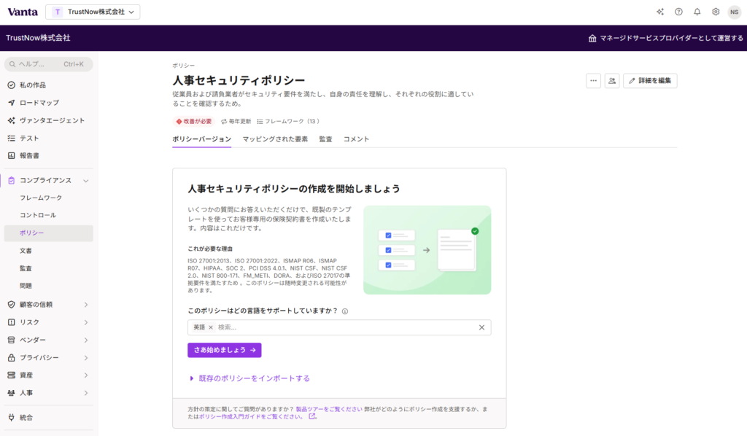Screen dimensions: 747x436
Task: Click the info icon beside language question
Action: 344,311
